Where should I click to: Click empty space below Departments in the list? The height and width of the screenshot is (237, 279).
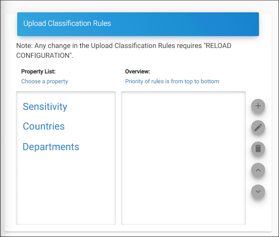pos(65,189)
